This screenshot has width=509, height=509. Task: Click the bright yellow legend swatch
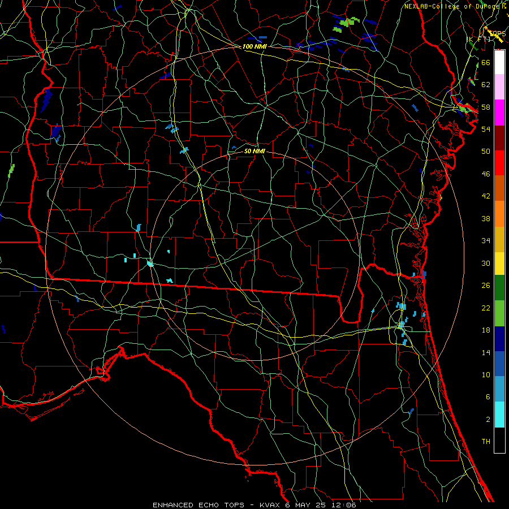pyautogui.click(x=499, y=263)
